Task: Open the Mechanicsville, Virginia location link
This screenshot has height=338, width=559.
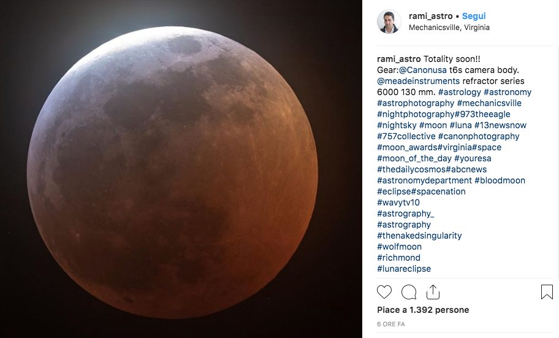Action: point(449,28)
